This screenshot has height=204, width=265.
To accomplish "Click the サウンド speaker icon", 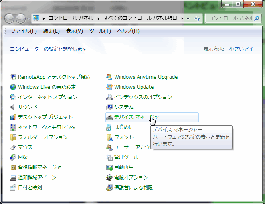I will [13, 107].
